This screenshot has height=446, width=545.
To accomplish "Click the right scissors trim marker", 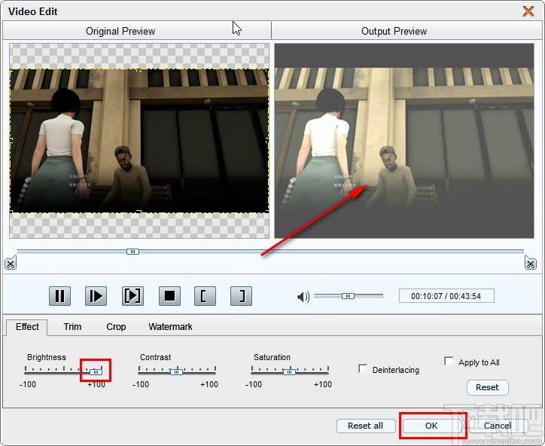I will pos(531,263).
